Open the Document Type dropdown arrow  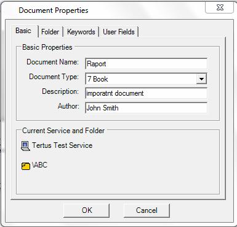201,79
